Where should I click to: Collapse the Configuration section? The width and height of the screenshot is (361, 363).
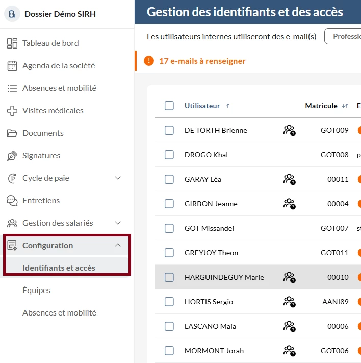(118, 246)
